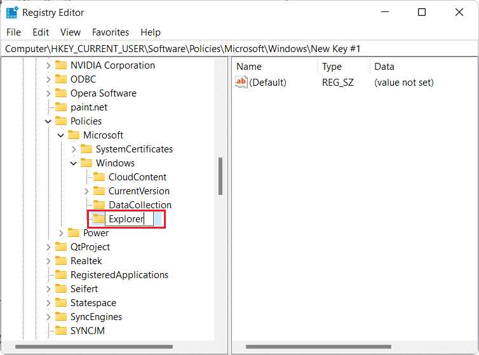
Task: Click the CloudContent folder icon
Action: [x=99, y=177]
